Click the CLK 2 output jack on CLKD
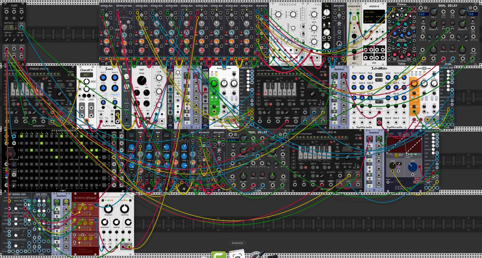This screenshot has width=482, height=258. (x=14, y=50)
